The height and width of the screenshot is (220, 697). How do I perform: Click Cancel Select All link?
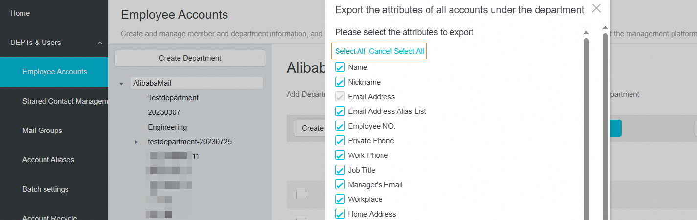click(396, 51)
